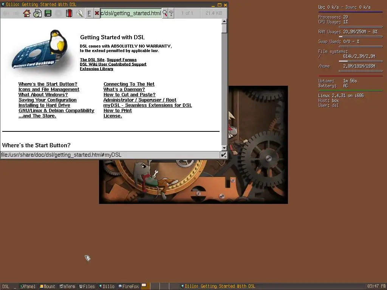Open the License. link

(113, 116)
